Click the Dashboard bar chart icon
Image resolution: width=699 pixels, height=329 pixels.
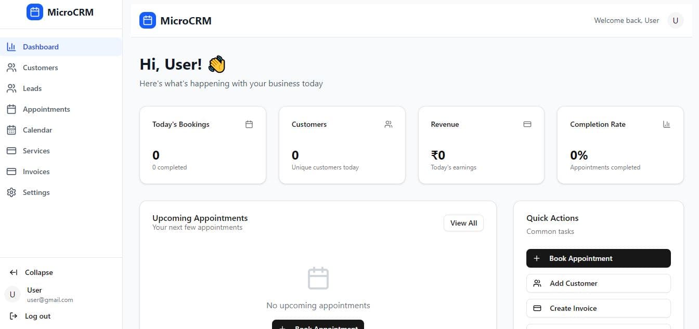pyautogui.click(x=11, y=47)
